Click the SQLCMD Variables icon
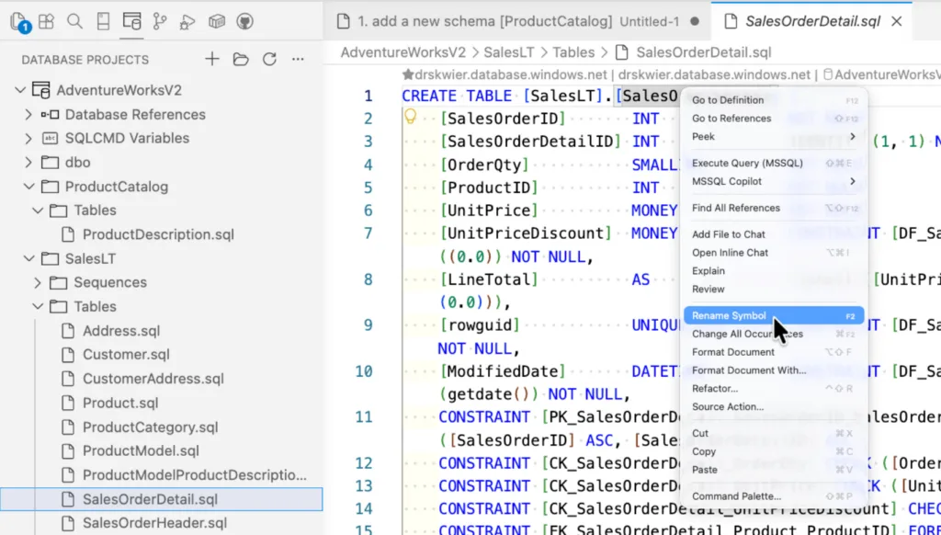 click(x=50, y=139)
